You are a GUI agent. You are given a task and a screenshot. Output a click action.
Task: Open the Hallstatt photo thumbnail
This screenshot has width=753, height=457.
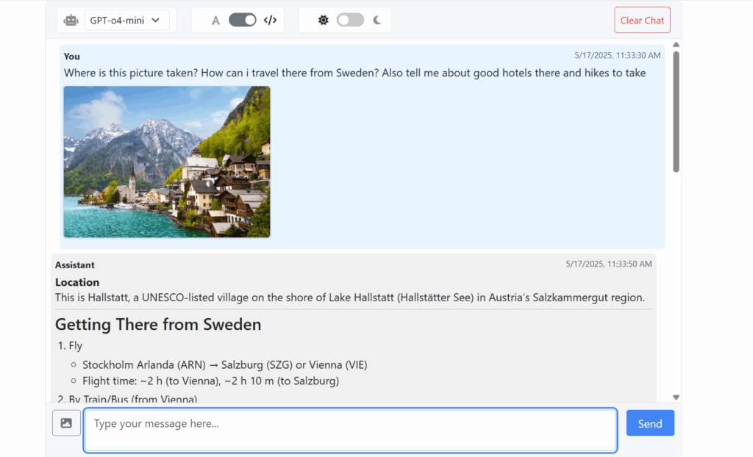166,162
